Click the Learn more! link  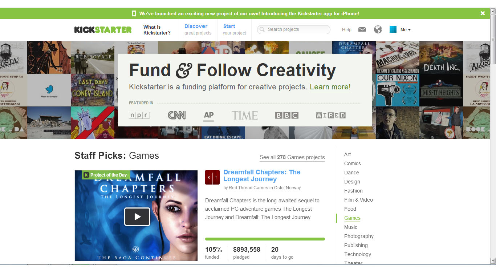pos(330,87)
